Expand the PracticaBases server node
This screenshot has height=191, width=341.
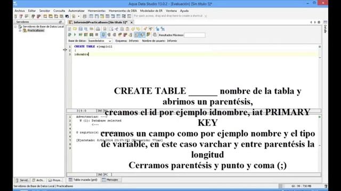(x=20, y=31)
